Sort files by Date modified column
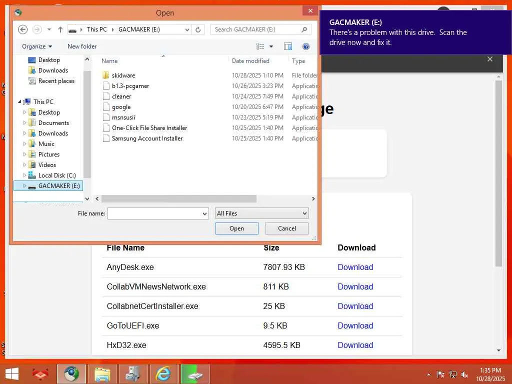This screenshot has height=384, width=512. coord(250,60)
